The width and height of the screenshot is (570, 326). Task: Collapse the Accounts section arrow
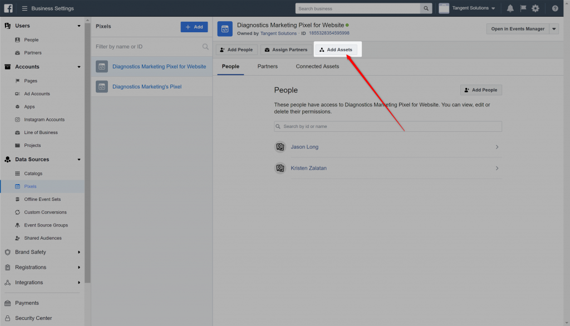[x=79, y=67]
